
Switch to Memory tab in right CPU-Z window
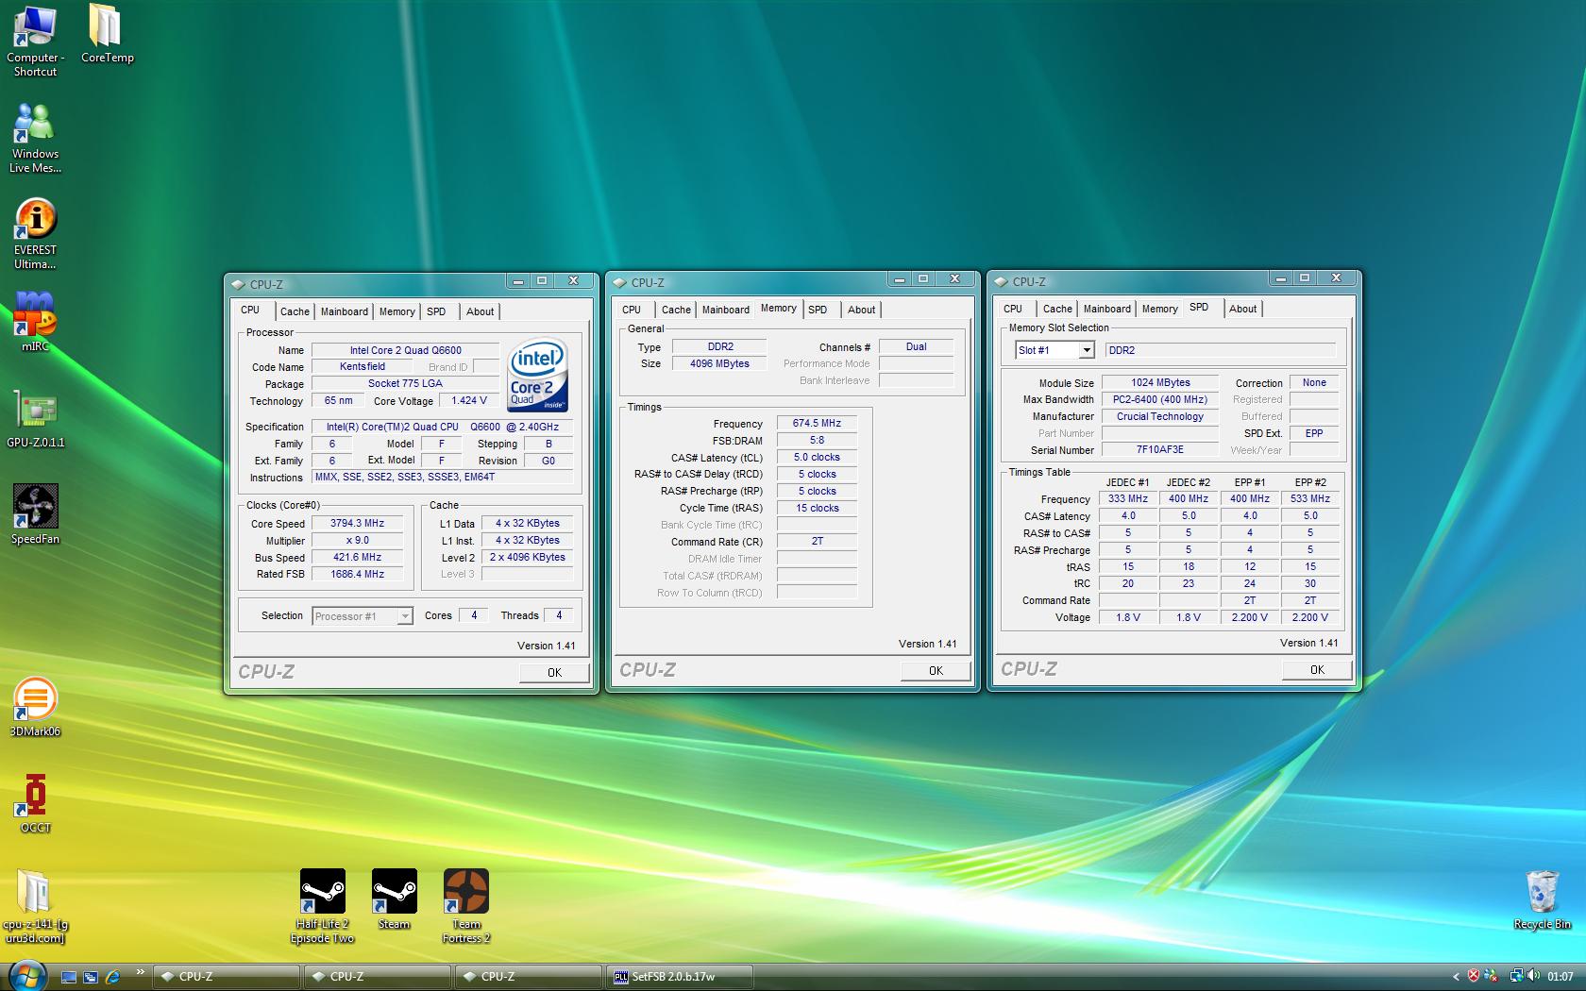tap(1160, 309)
